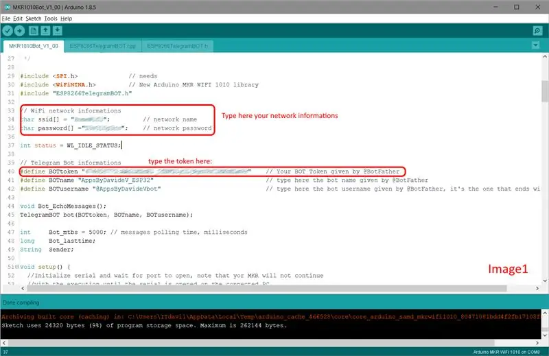Click the line number 37 status indicator
549x356 pixels.
[x=5, y=352]
